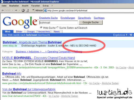This screenshot has height=100, width=134.
Task: Open the Datei menu
Action: [x=4, y=6]
